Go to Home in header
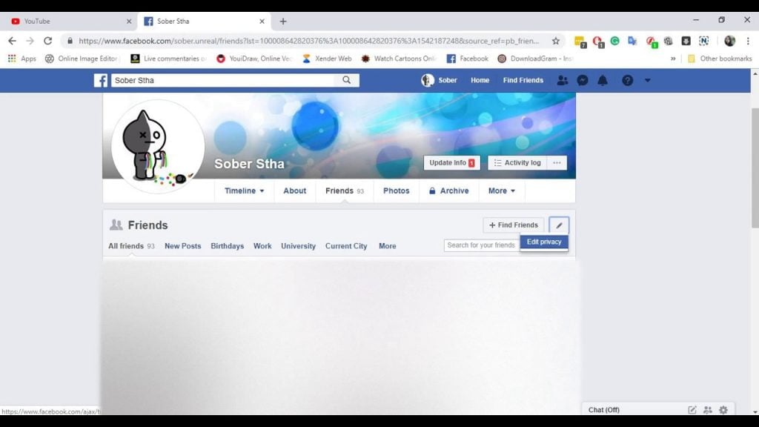The height and width of the screenshot is (427, 759). click(480, 80)
